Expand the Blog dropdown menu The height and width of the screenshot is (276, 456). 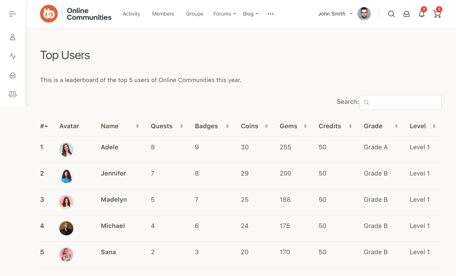point(250,14)
